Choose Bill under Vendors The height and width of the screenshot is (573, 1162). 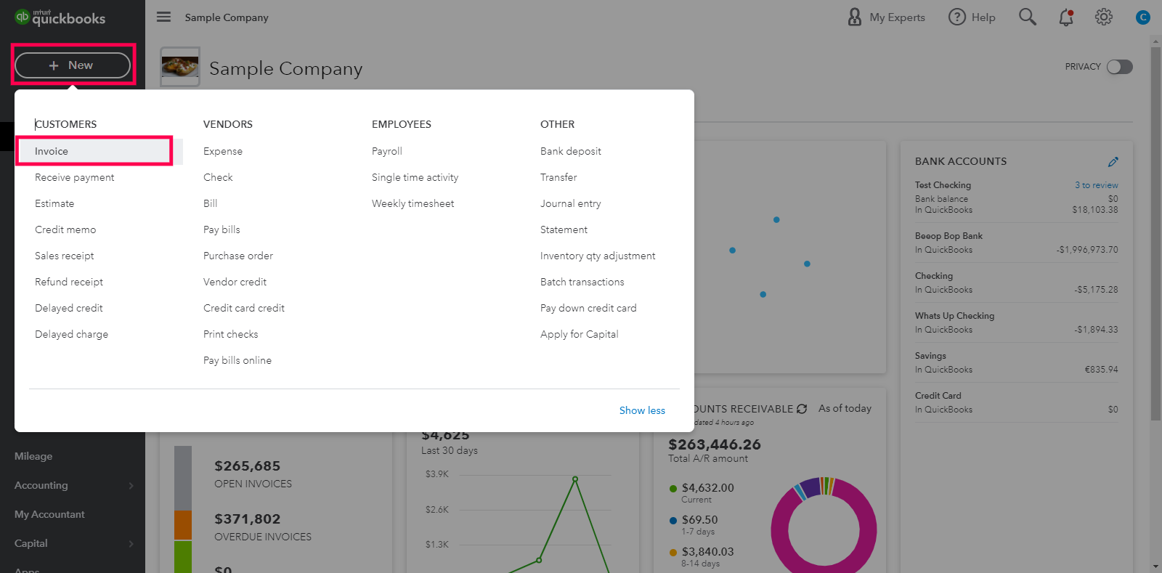pos(211,203)
